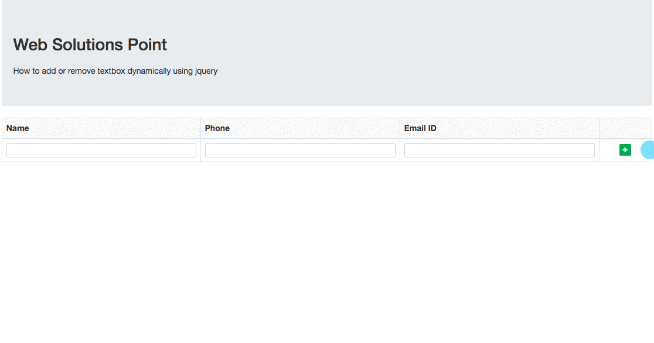Click the light blue circle at right edge
Viewport: 654px width, 343px height.
(x=648, y=150)
